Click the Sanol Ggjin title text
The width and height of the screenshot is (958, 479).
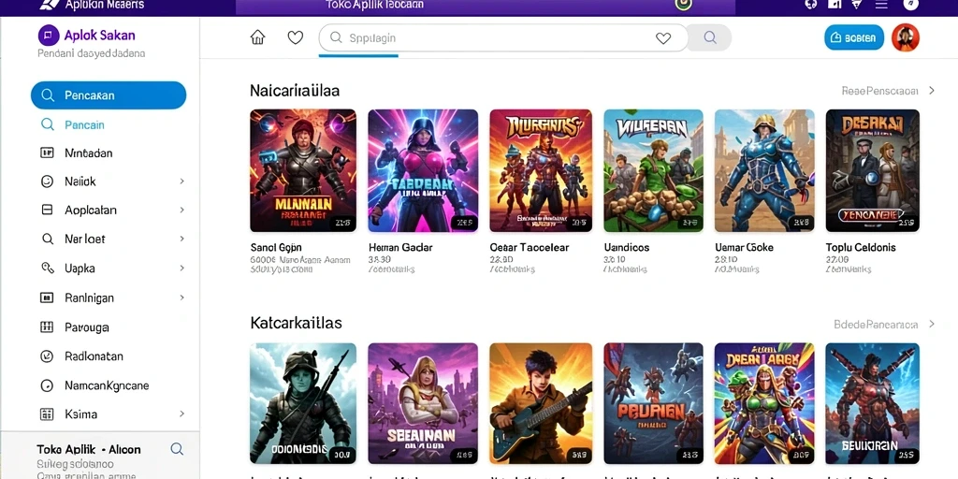[x=276, y=247]
